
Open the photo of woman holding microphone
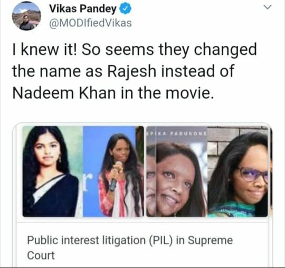click(x=113, y=171)
